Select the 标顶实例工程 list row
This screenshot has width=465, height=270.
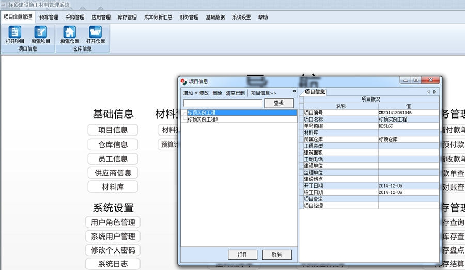tap(242, 113)
